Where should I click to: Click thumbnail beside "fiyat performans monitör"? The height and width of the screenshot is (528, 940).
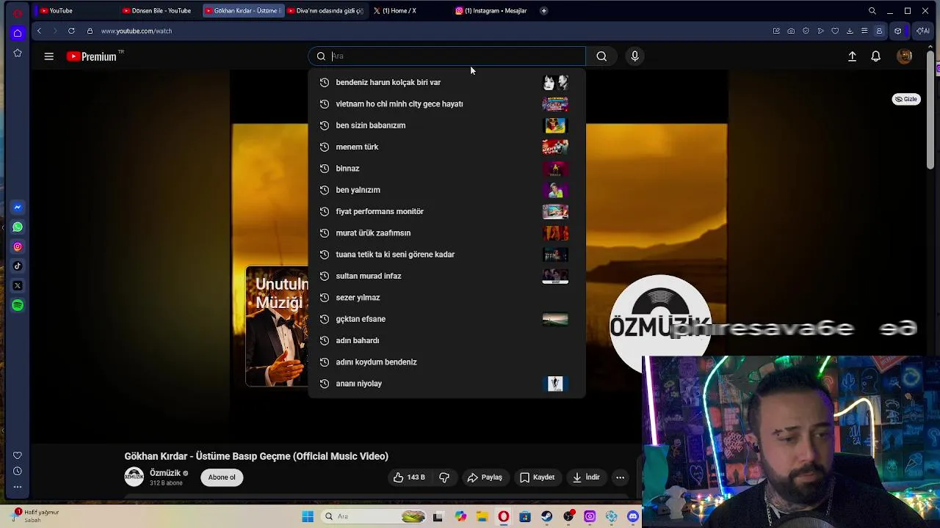coord(555,211)
